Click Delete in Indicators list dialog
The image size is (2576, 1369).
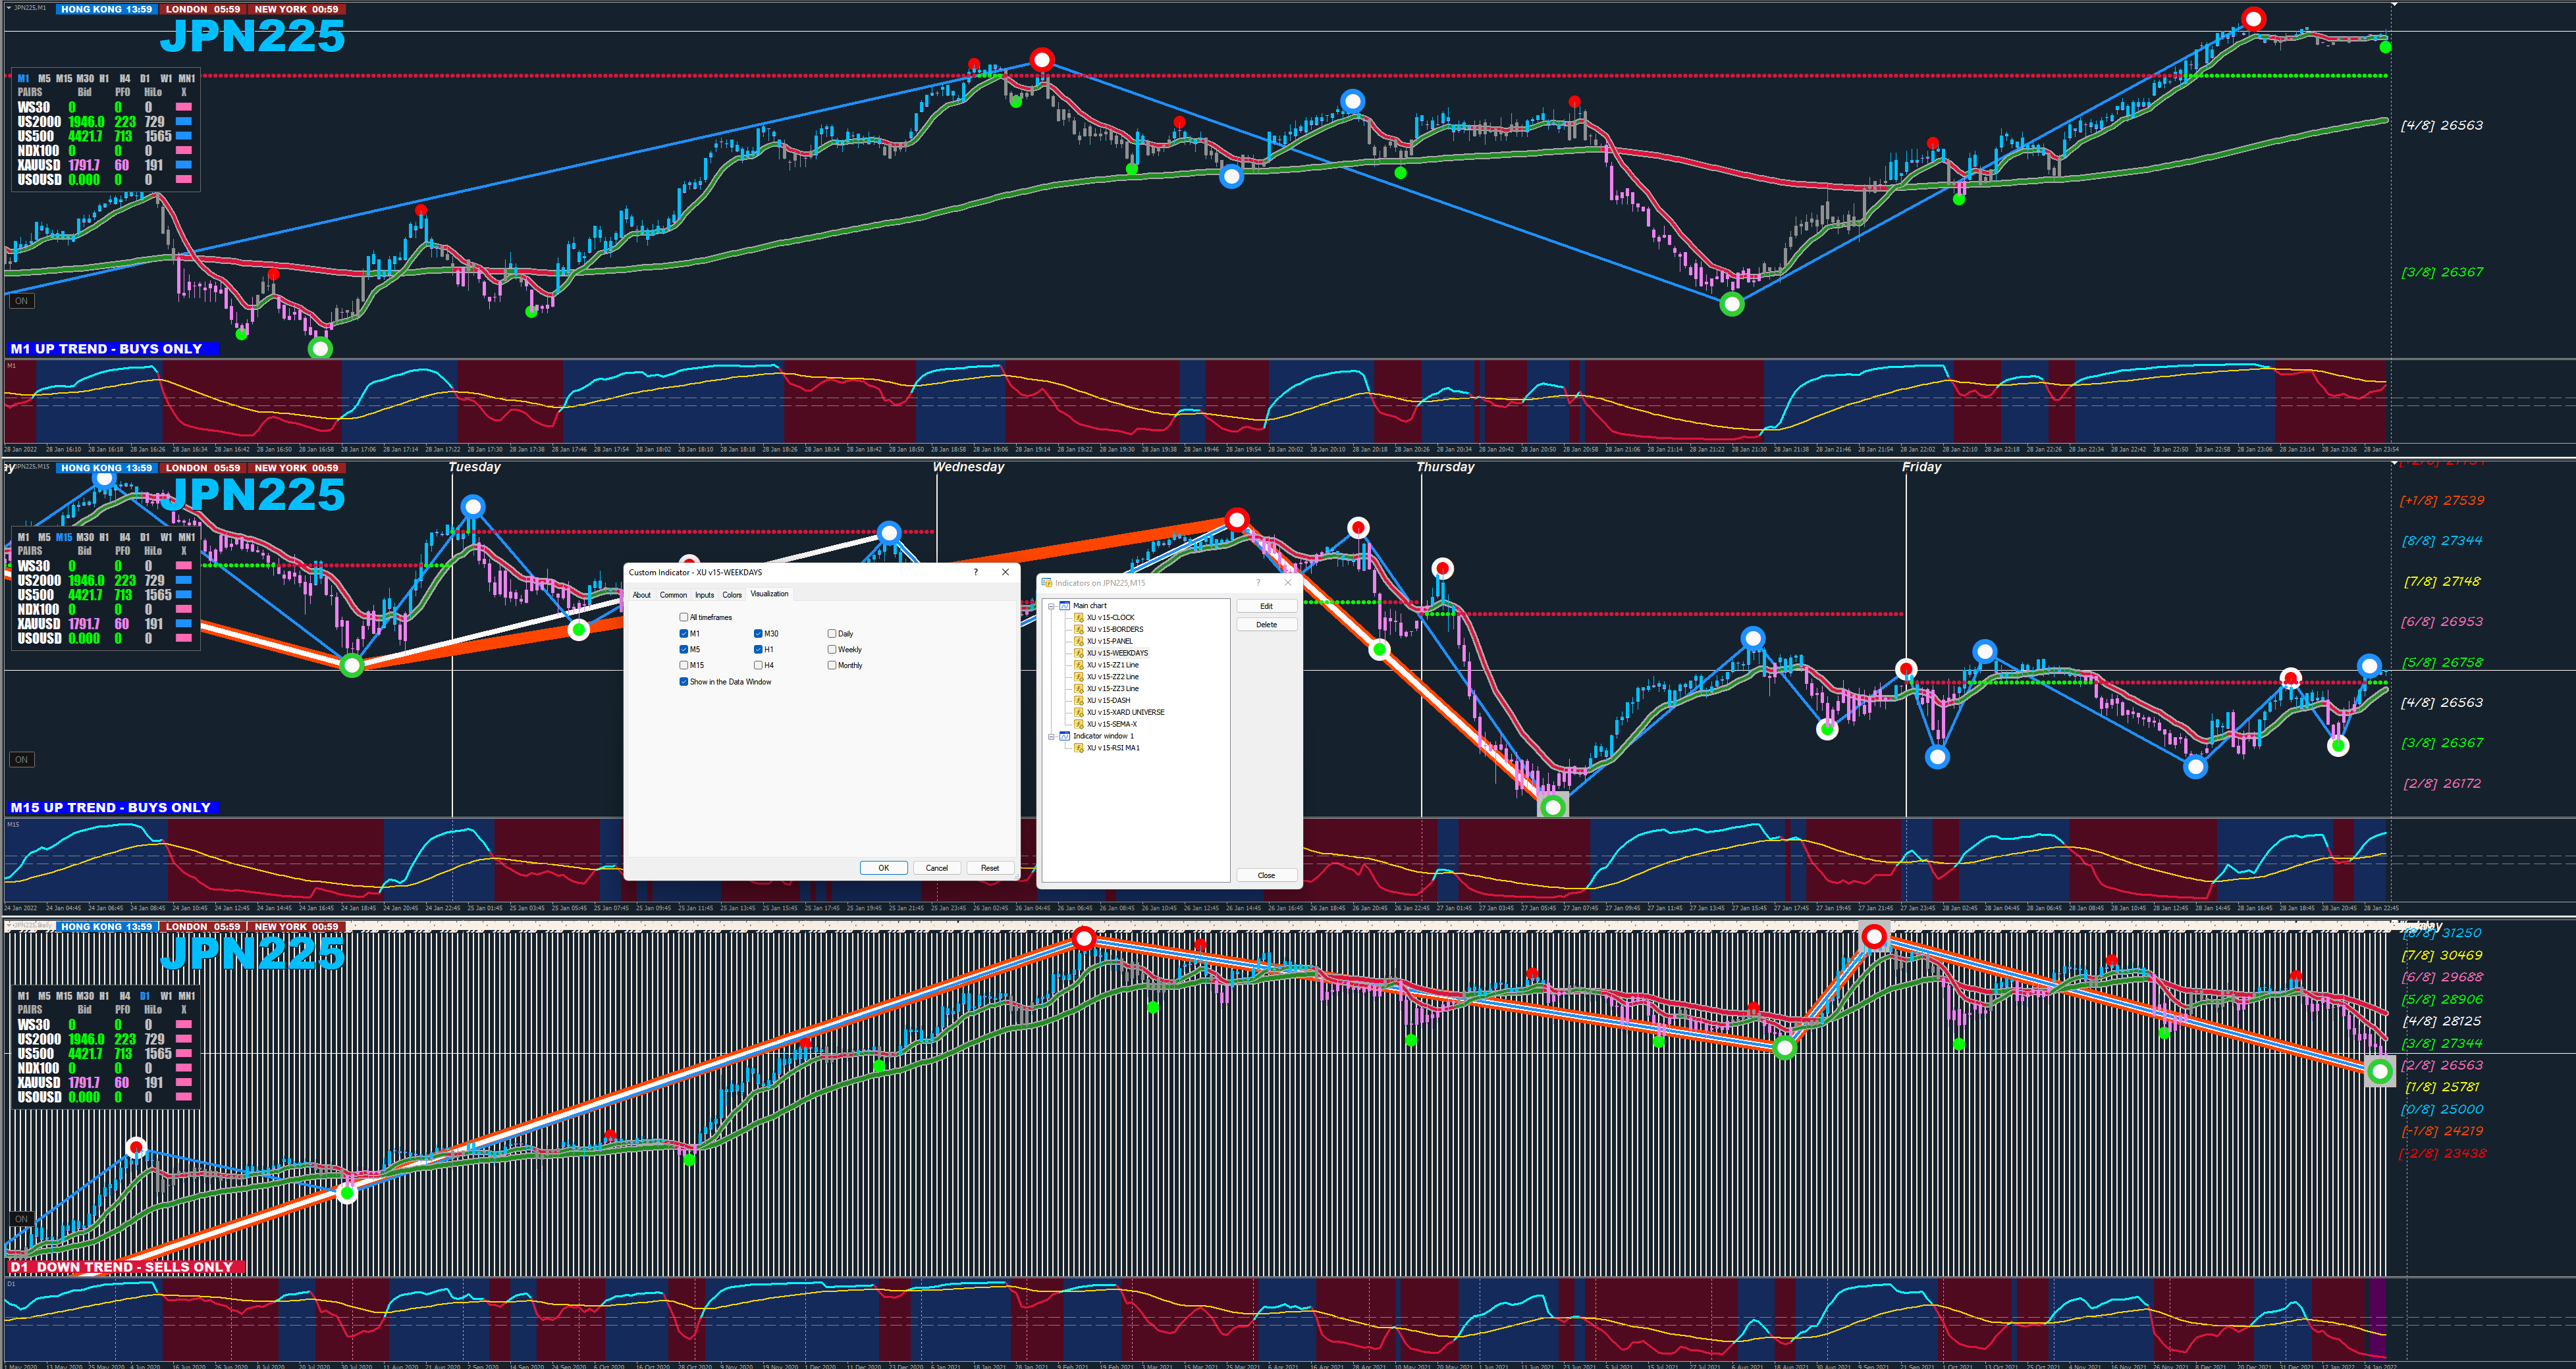pyautogui.click(x=1266, y=625)
